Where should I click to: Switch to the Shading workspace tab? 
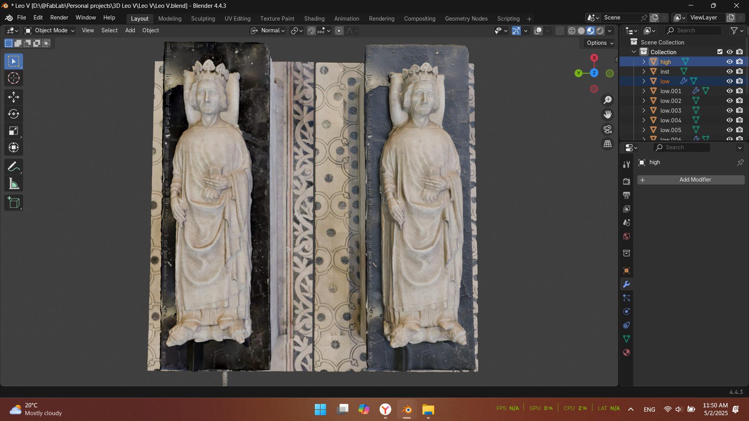point(314,19)
